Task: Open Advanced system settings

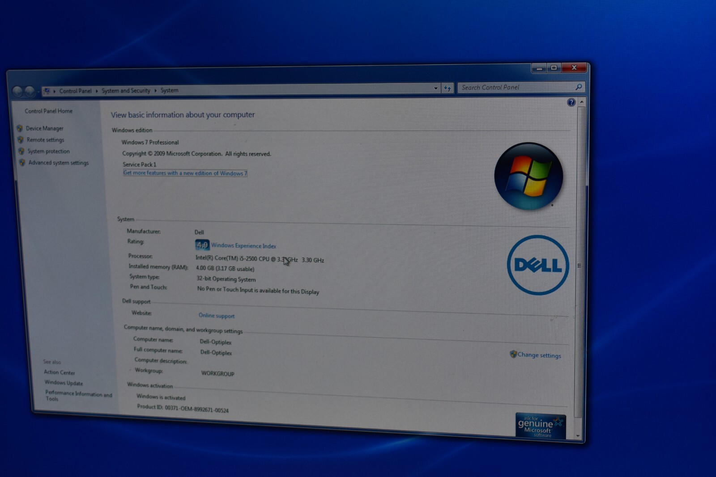Action: click(58, 163)
